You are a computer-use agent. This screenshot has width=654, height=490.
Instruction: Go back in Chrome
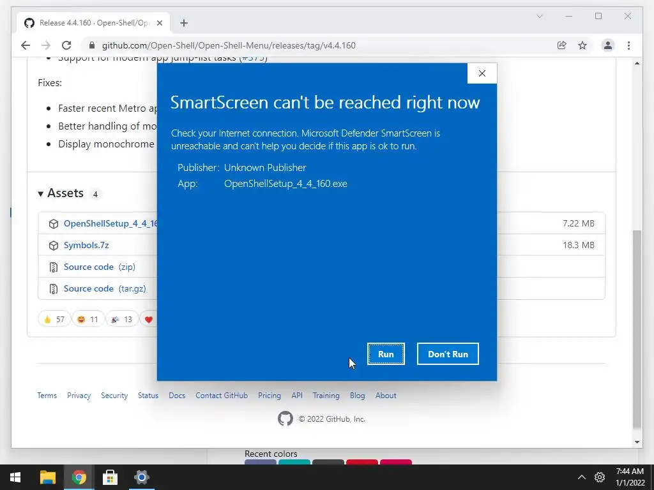26,45
